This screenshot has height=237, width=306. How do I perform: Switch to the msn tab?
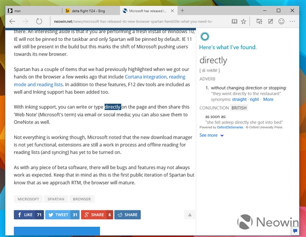(34, 11)
